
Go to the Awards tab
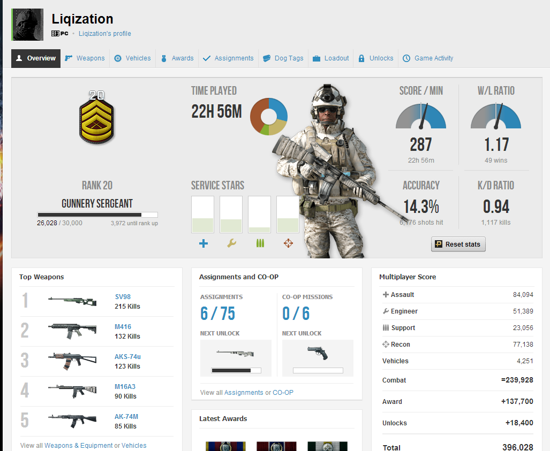[177, 58]
